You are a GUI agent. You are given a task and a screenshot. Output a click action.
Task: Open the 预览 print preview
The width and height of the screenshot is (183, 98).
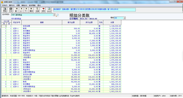click(5, 10)
